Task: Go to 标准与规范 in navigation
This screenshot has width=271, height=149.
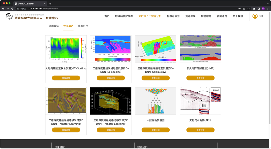Action: (173, 16)
